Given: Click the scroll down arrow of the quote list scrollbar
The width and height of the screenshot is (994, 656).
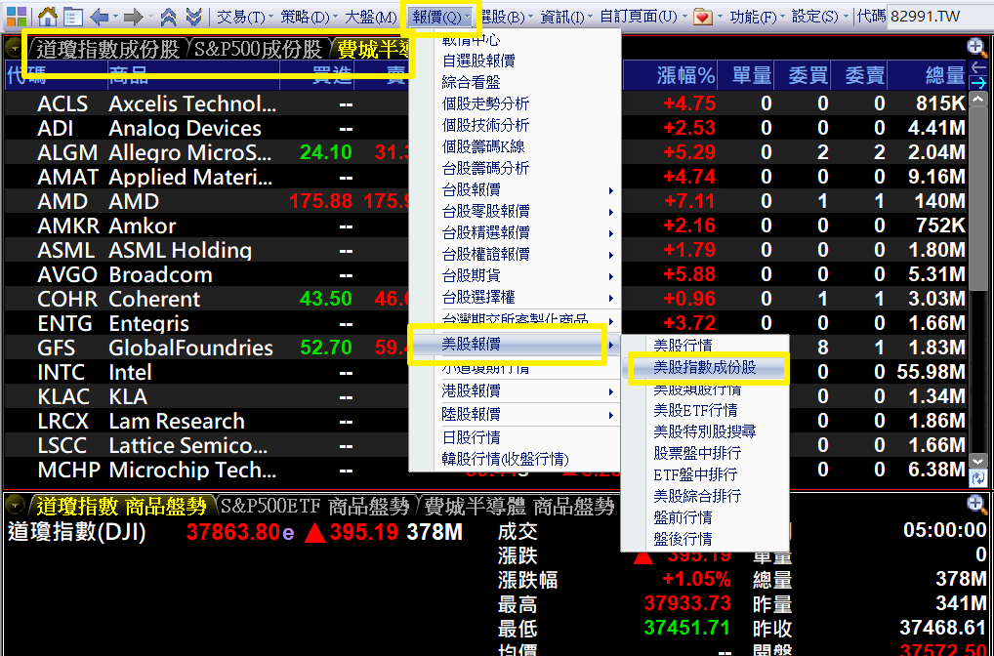Looking at the screenshot, I should click(978, 461).
